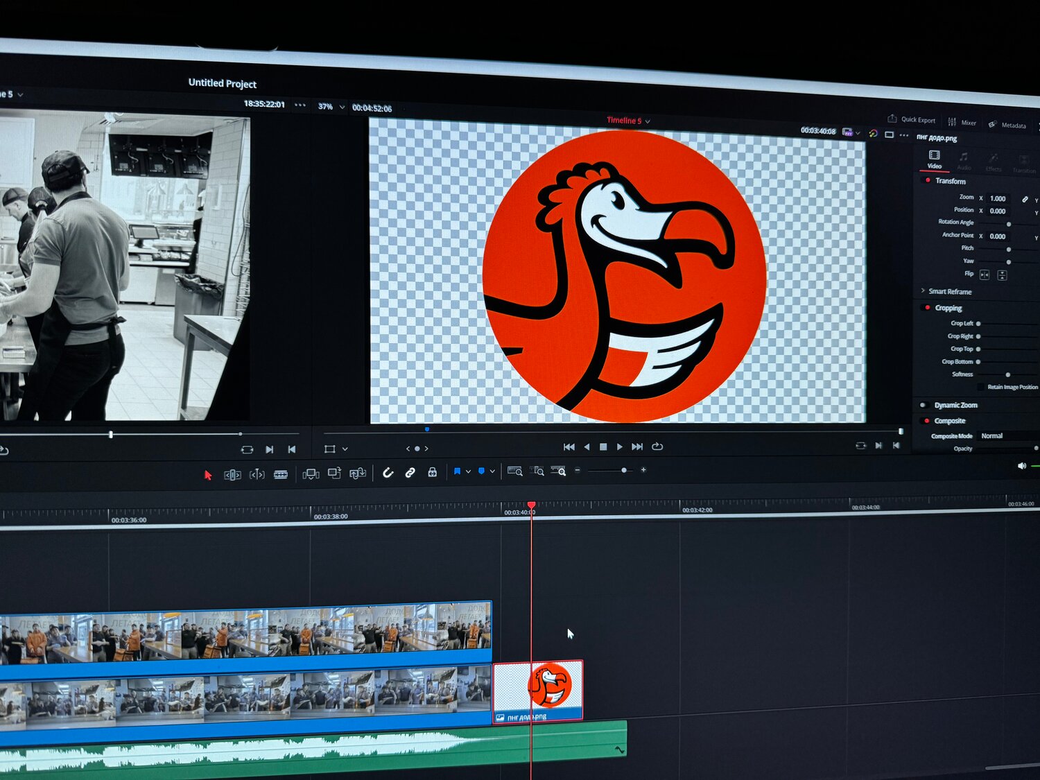
Task: Jump to first frame in timeline viewer
Action: click(569, 447)
